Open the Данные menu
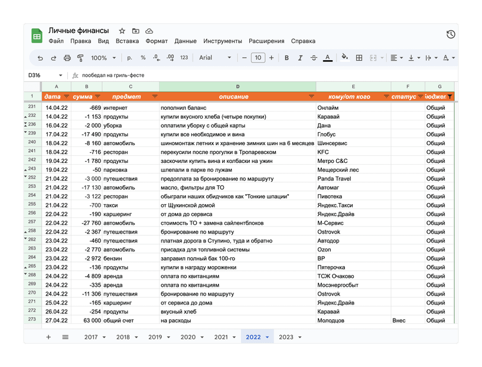The height and width of the screenshot is (367, 482). point(185,41)
